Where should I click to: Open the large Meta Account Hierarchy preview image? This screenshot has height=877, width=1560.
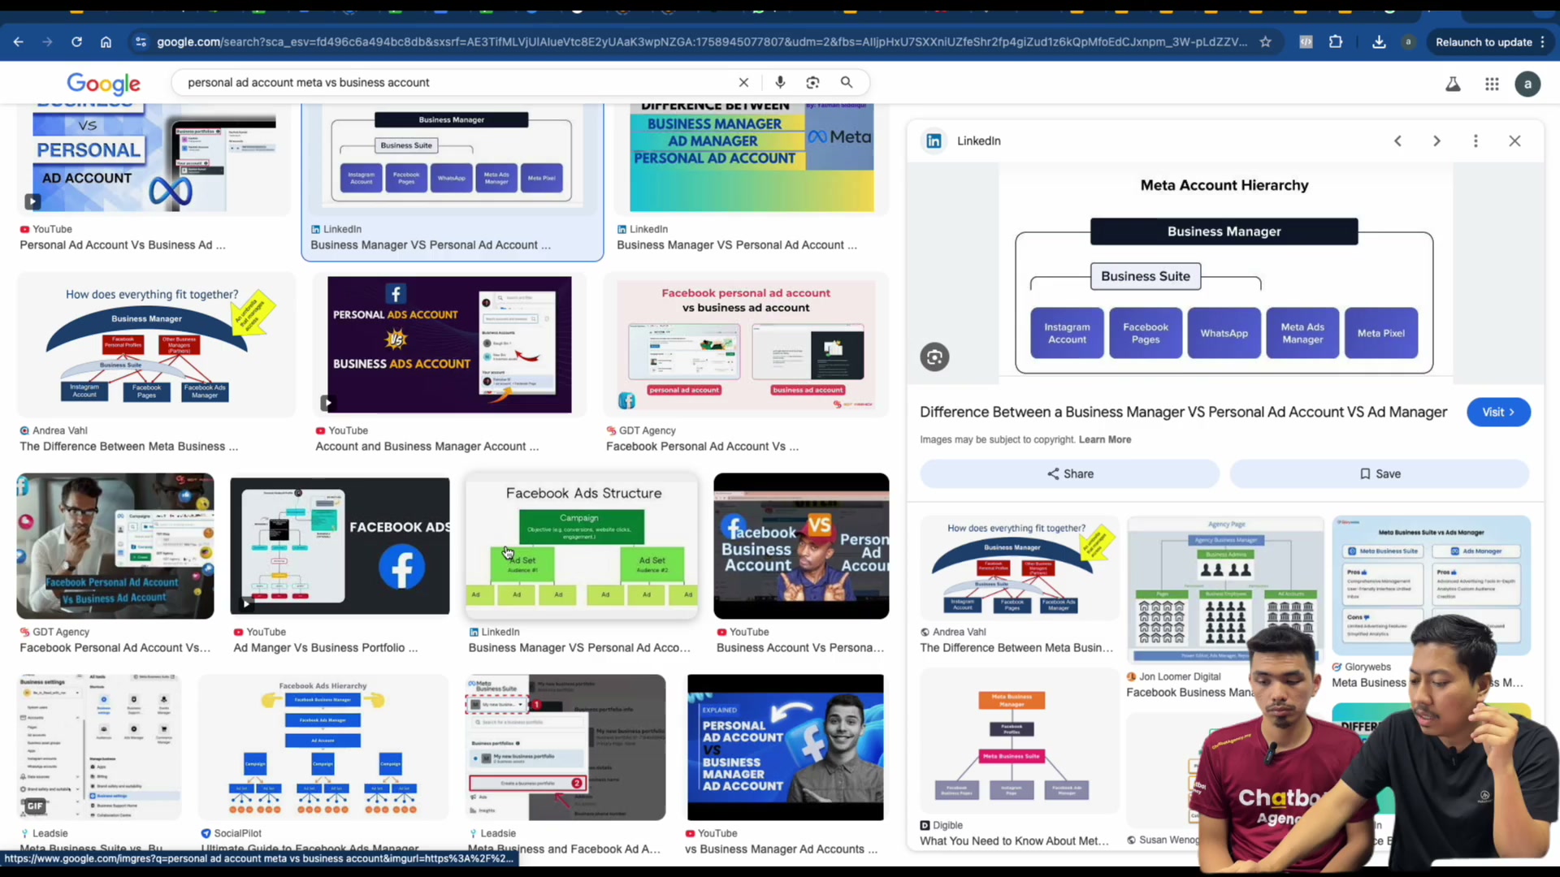[x=1224, y=274]
